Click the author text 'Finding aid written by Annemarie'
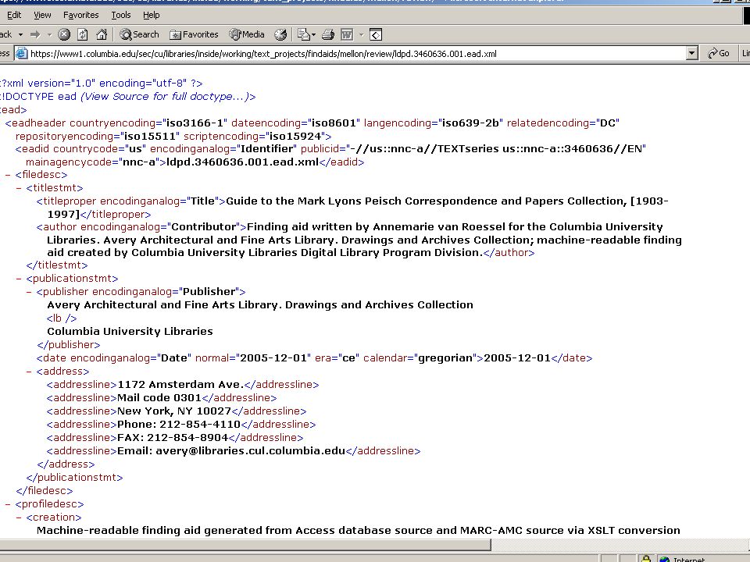Viewport: 750px width, 562px height. [x=336, y=227]
